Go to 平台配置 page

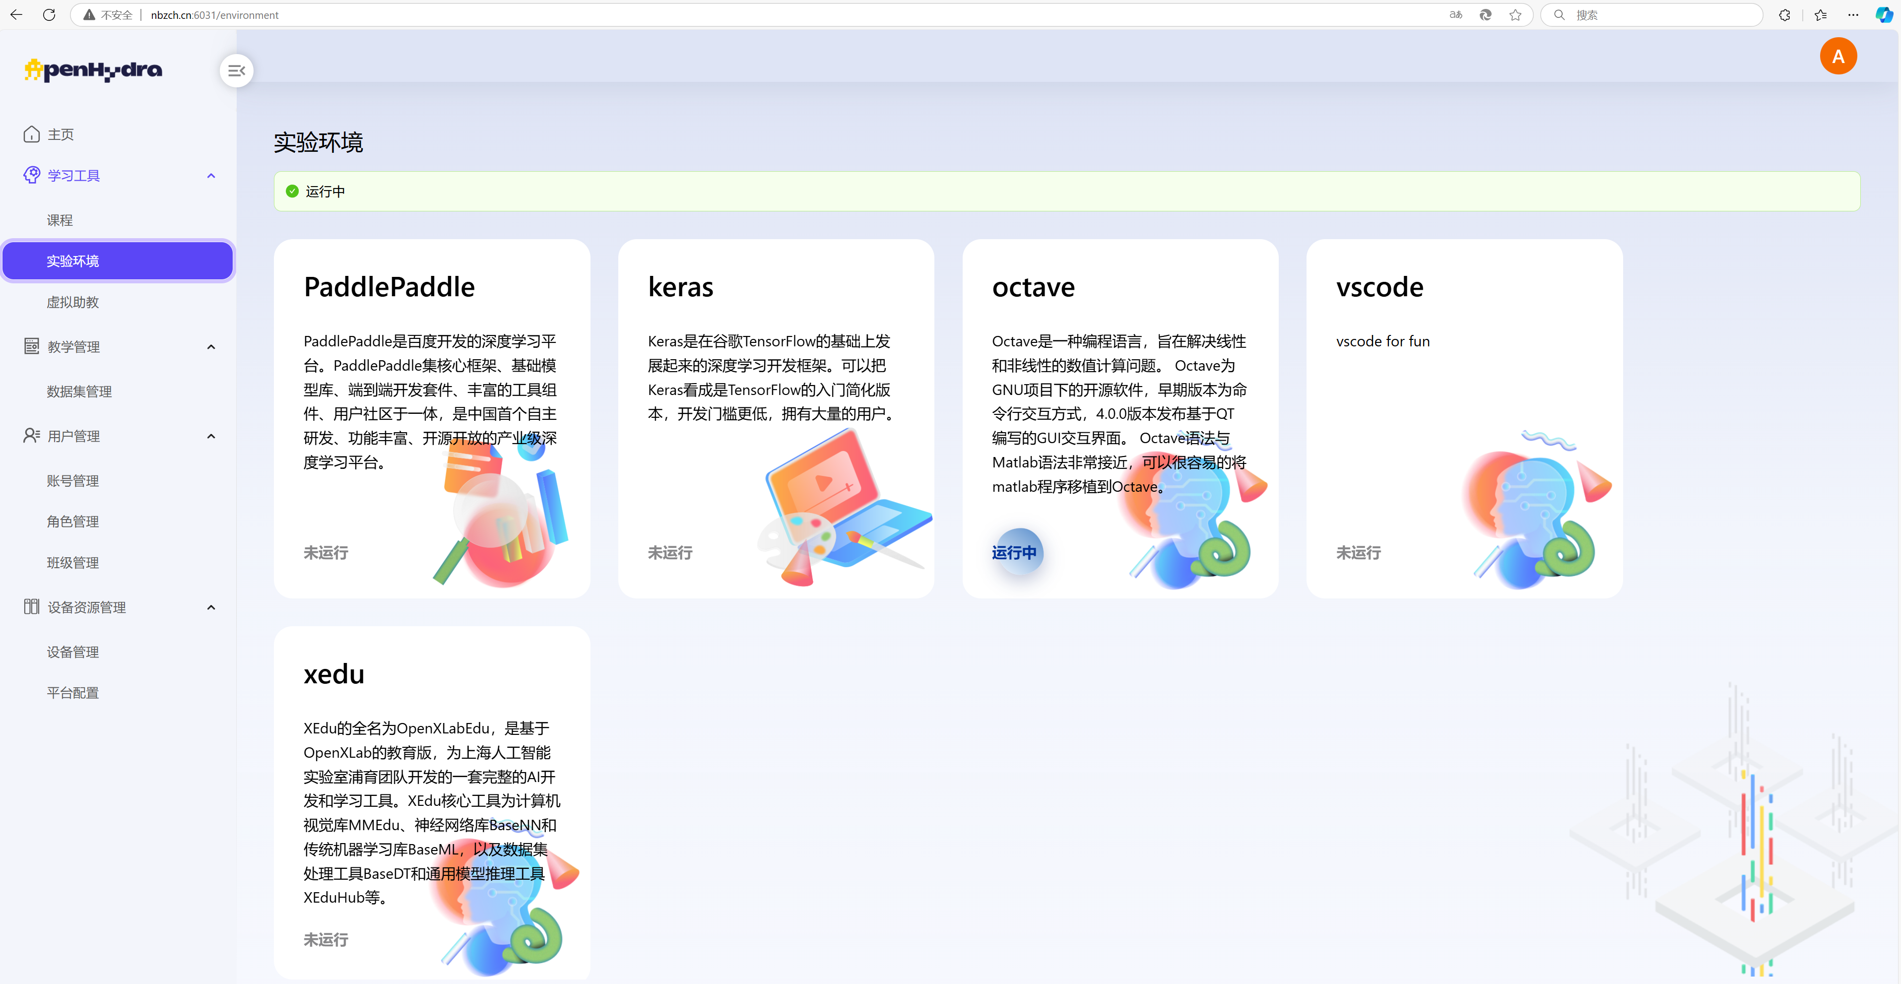click(x=72, y=692)
